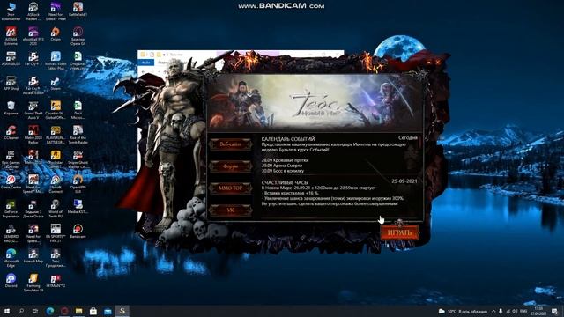The width and height of the screenshot is (564, 317).
Task: Open notification center in taskbar
Action: coord(554,311)
